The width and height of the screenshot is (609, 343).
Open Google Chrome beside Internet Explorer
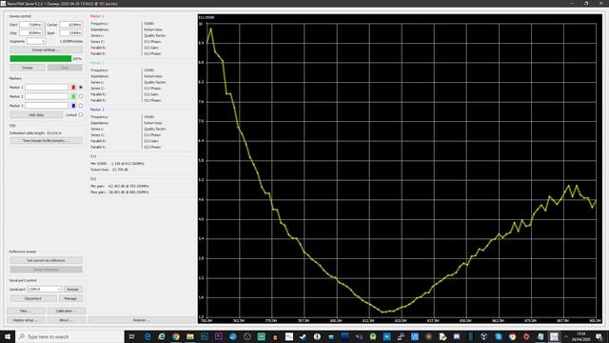(176, 336)
